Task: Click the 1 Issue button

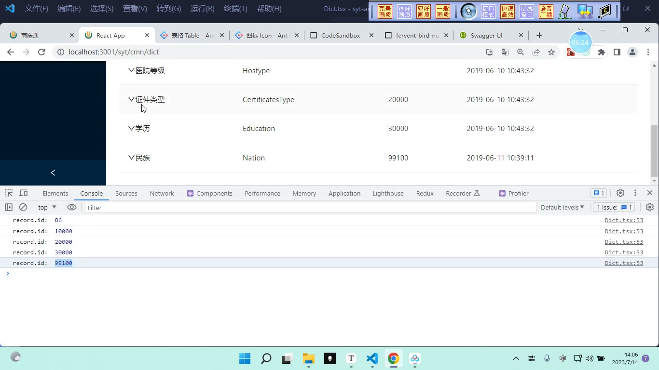Action: point(614,207)
